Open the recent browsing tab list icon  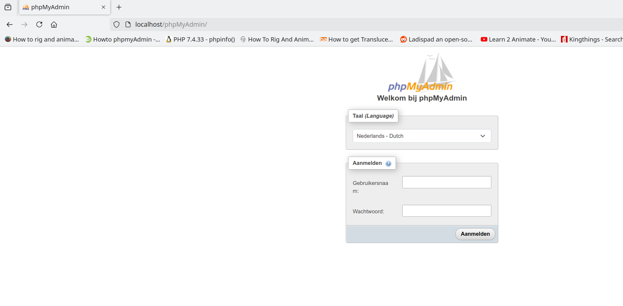(x=8, y=7)
